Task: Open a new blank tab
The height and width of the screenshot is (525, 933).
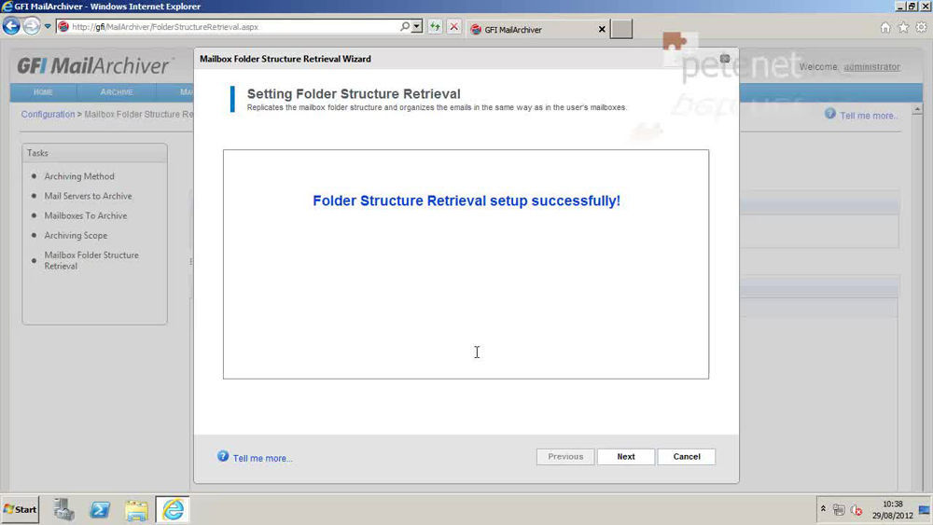Action: (621, 29)
